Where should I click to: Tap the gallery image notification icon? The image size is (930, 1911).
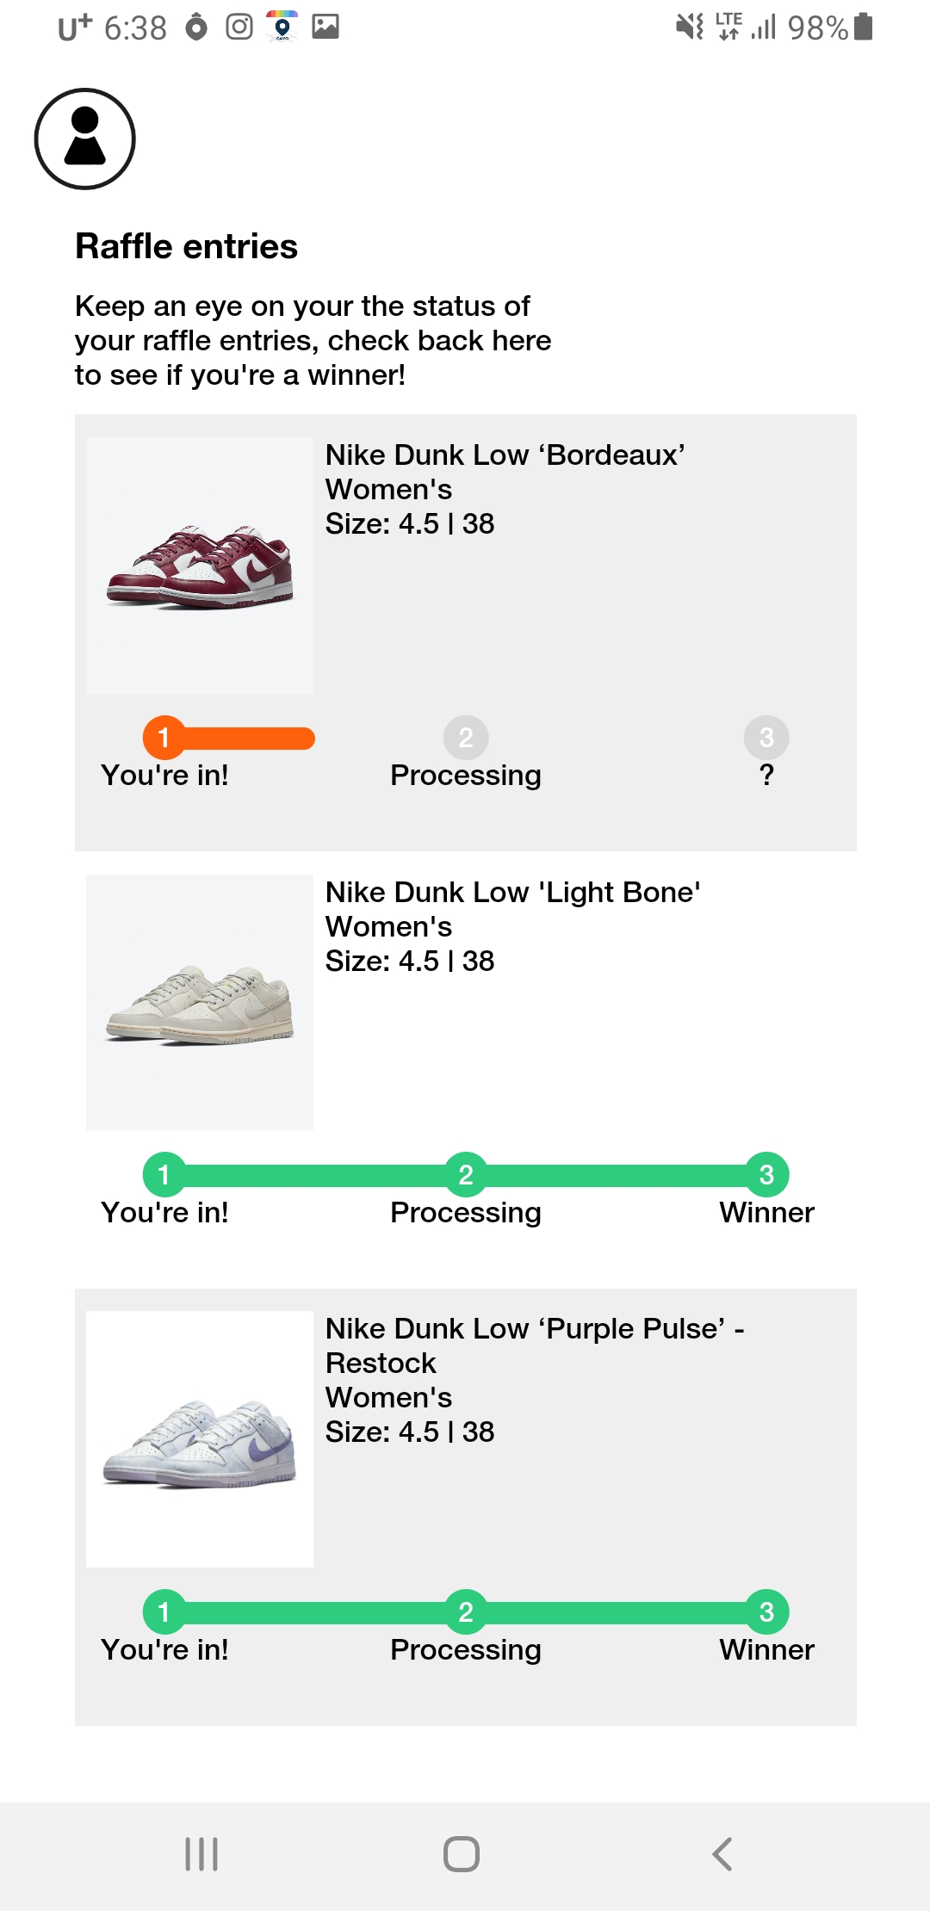coord(325,28)
